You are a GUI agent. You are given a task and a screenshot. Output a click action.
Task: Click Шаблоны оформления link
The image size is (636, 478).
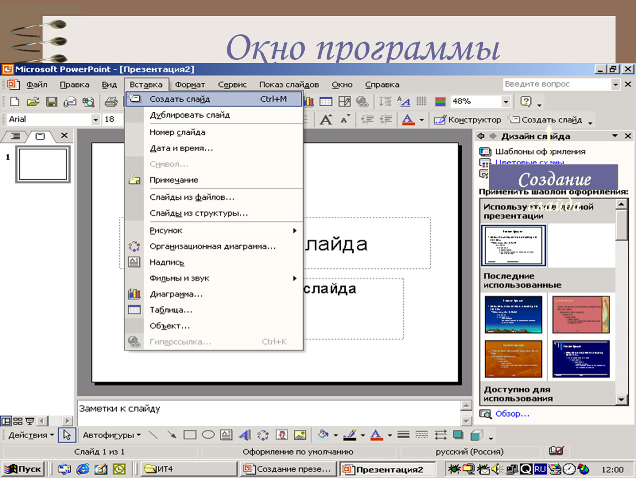(x=540, y=152)
